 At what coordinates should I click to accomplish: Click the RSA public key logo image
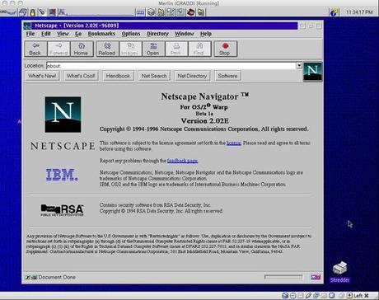click(x=62, y=210)
